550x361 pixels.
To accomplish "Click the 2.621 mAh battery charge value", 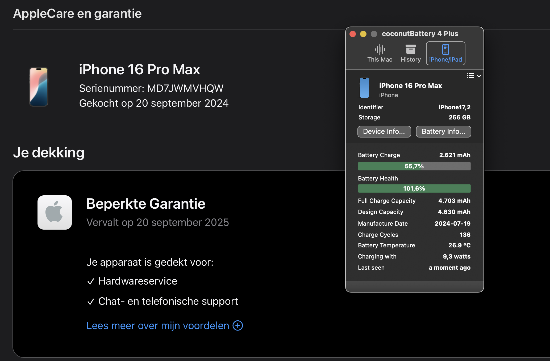I will click(x=455, y=155).
